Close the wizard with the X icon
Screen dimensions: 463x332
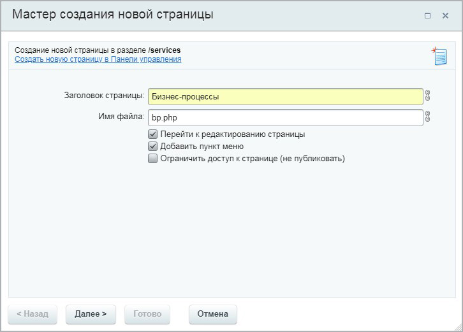click(x=445, y=15)
